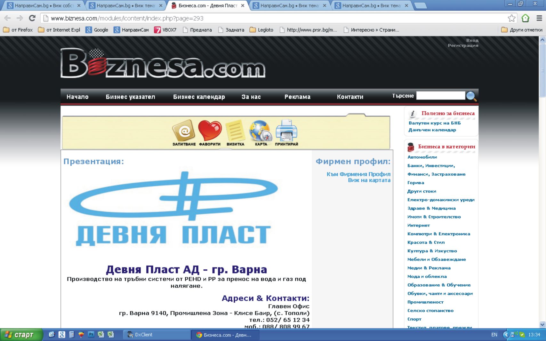Viewport: 546px width, 341px height.
Task: Bookmark page with the star icon
Action: click(511, 18)
